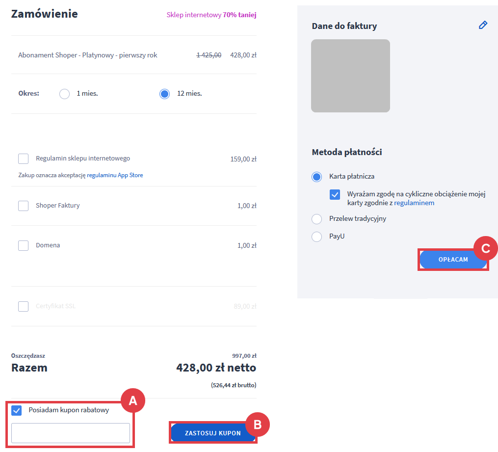Tick the Certyfikat SSL checkbox
Viewport: 498px width, 452px height.
coord(23,307)
